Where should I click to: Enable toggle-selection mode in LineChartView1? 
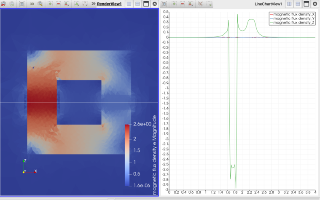click(x=191, y=4)
